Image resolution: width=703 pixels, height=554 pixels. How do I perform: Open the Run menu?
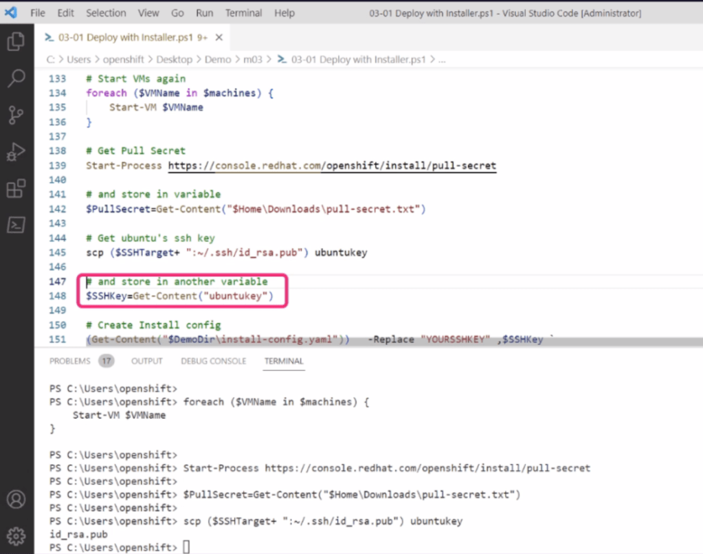tap(205, 13)
